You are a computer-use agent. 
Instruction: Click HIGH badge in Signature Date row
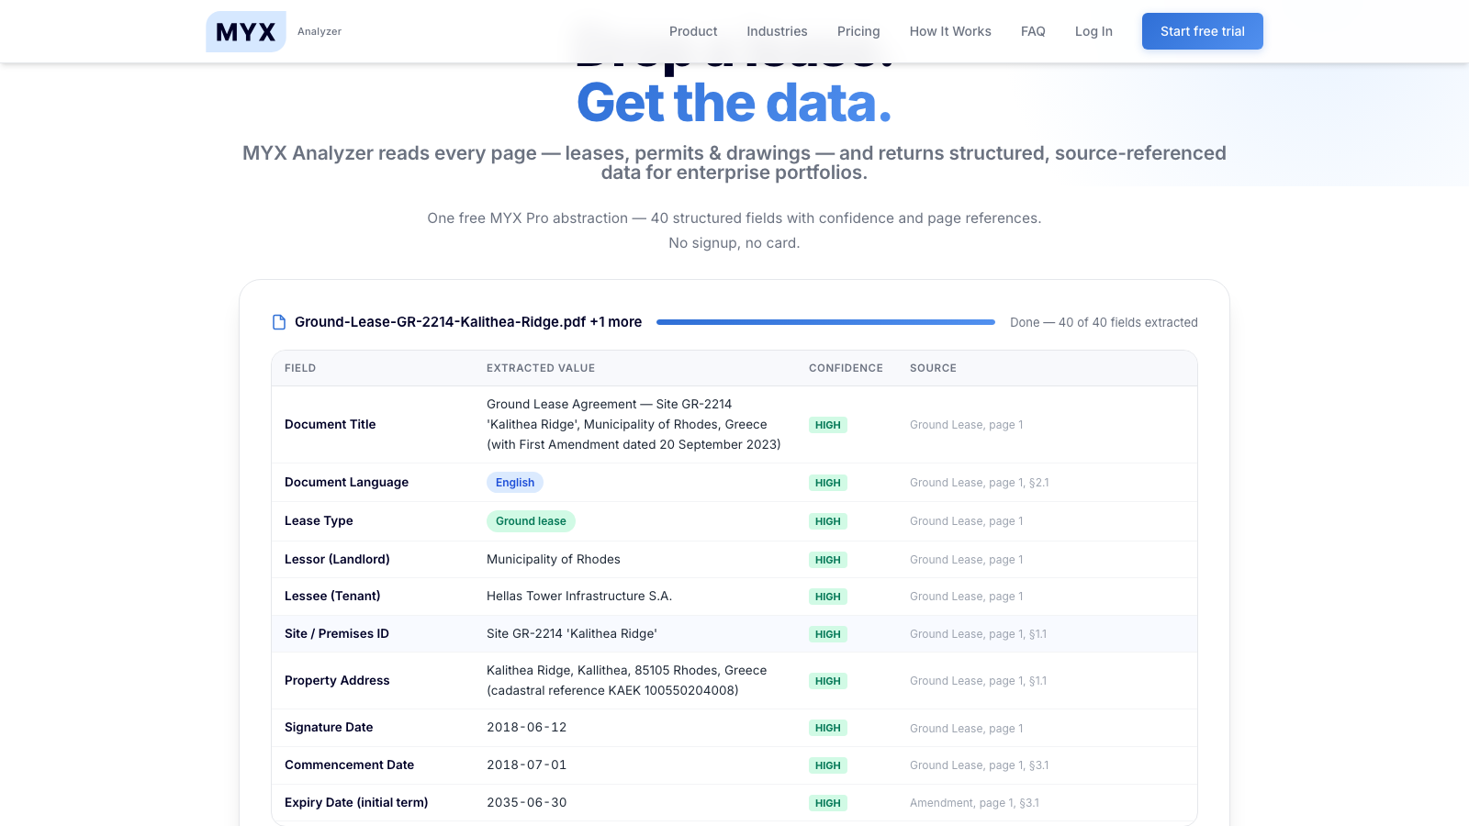(828, 728)
